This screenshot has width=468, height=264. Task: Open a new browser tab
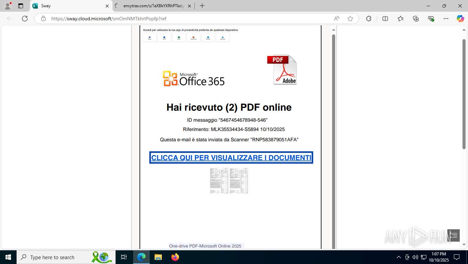202,6
